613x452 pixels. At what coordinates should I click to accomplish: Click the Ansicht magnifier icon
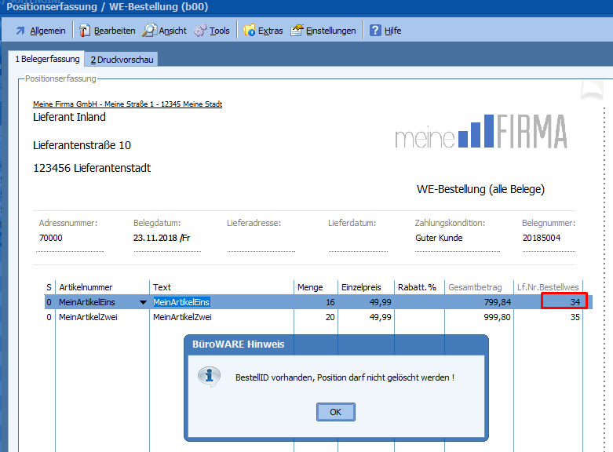[149, 31]
